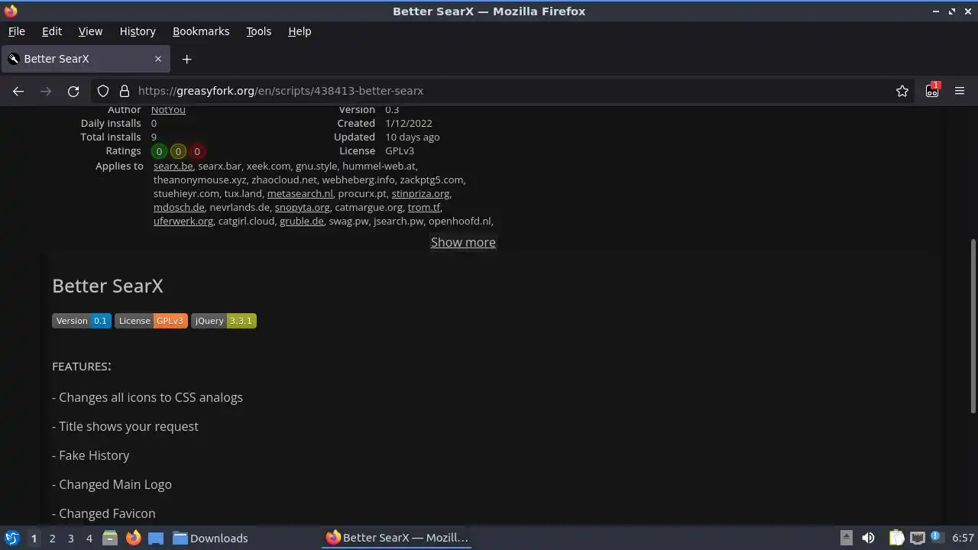Open the update notification tray icon
The image size is (978, 550).
point(937,538)
